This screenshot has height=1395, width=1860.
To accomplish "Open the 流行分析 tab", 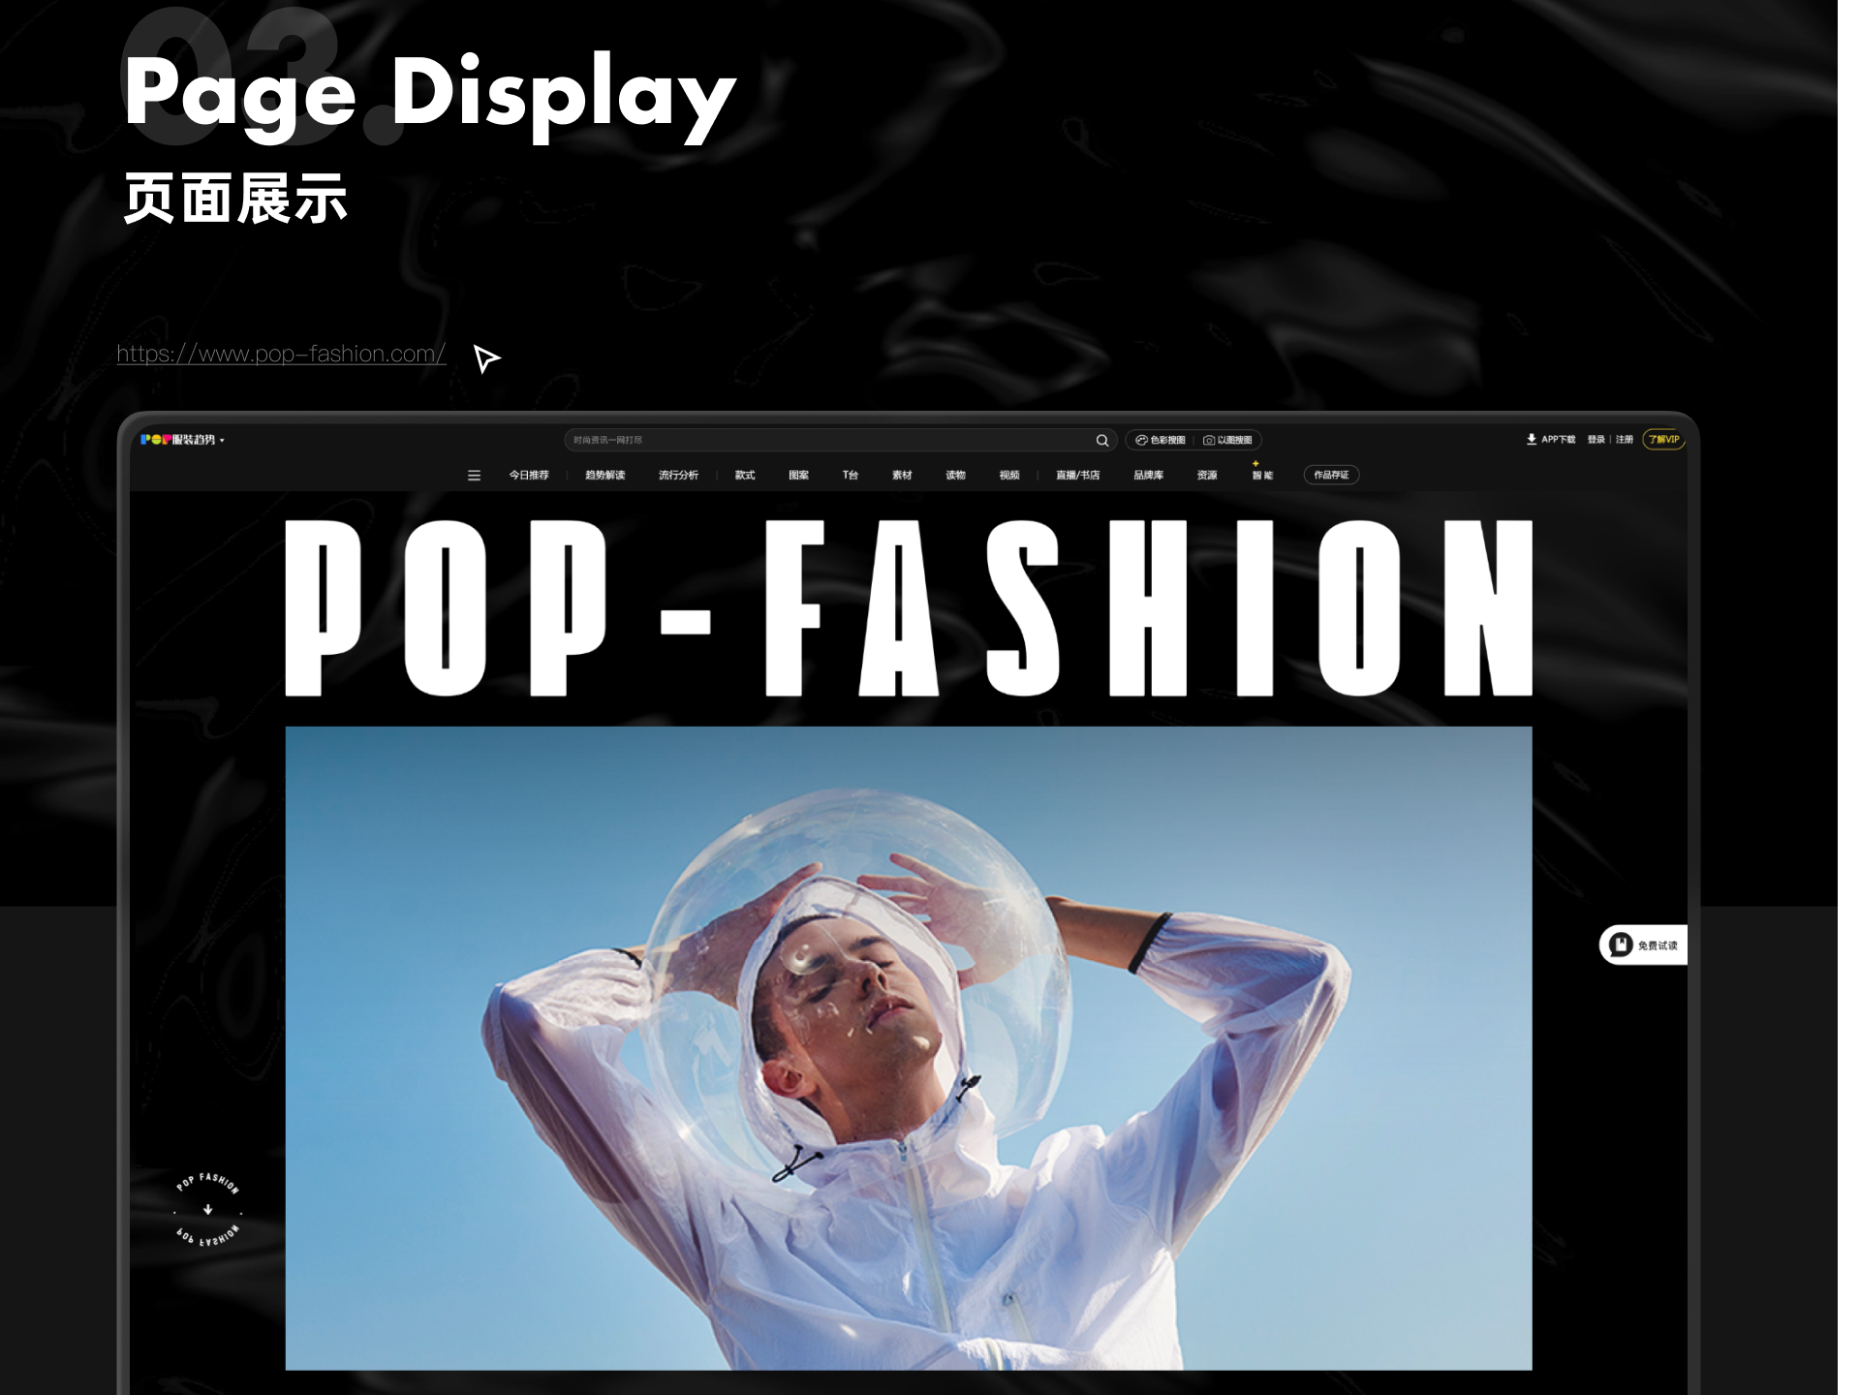I will pos(678,475).
